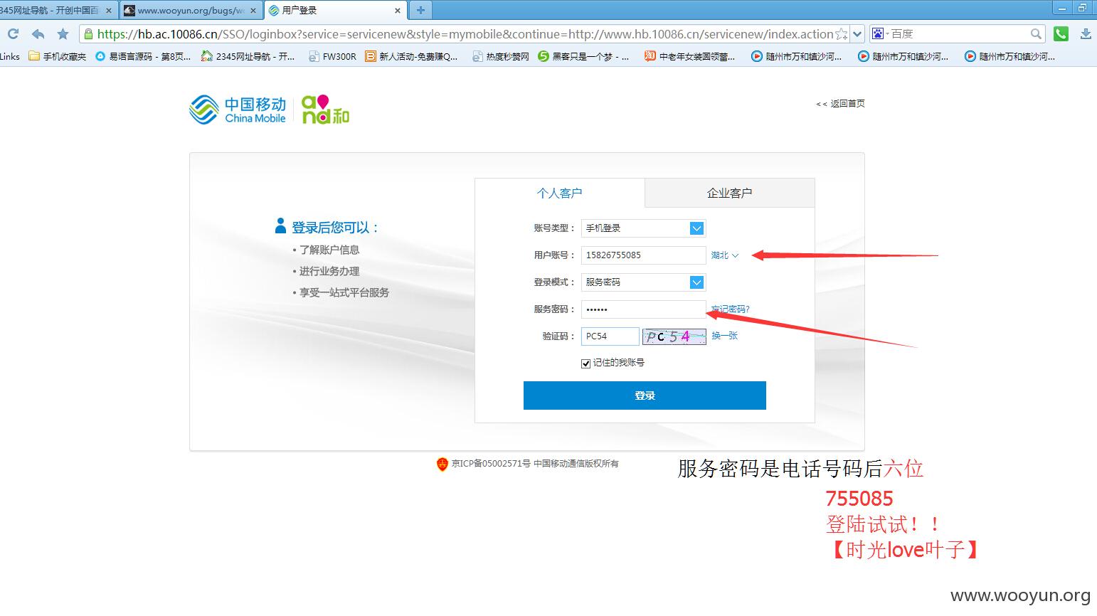Image resolution: width=1097 pixels, height=616 pixels.
Task: Click the address bar URL
Action: [x=465, y=33]
